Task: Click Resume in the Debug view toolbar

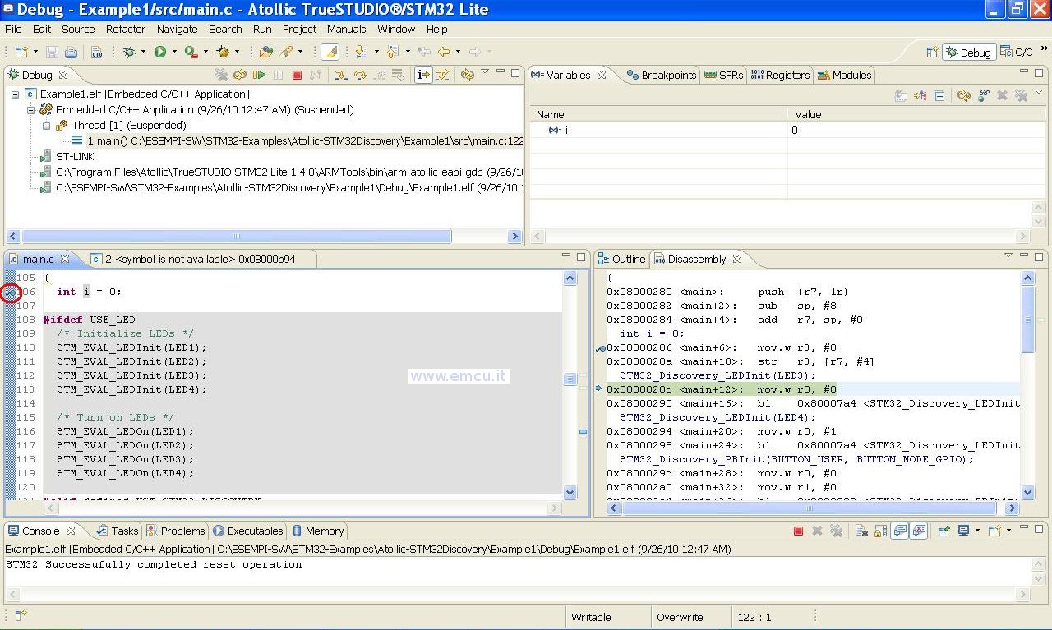Action: click(259, 75)
